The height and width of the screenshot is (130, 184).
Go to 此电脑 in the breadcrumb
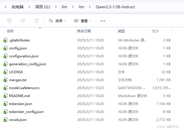(x=18, y=7)
